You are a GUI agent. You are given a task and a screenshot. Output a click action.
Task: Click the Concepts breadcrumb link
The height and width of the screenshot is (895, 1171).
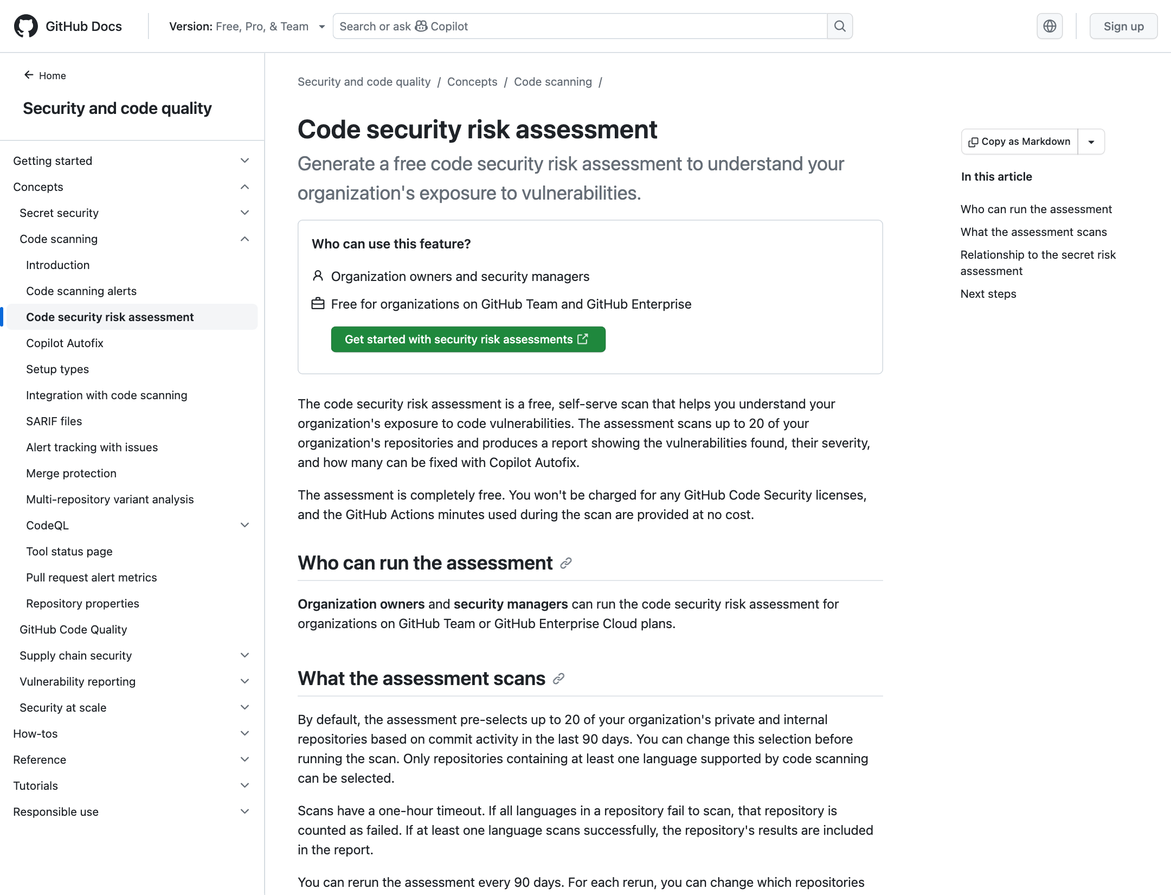click(472, 82)
